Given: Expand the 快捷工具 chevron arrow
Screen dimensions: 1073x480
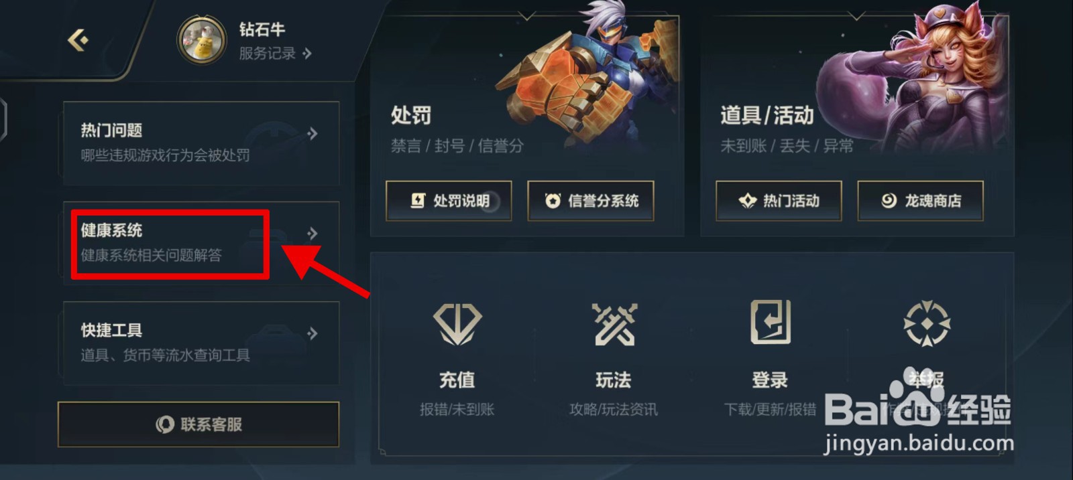Looking at the screenshot, I should [312, 333].
